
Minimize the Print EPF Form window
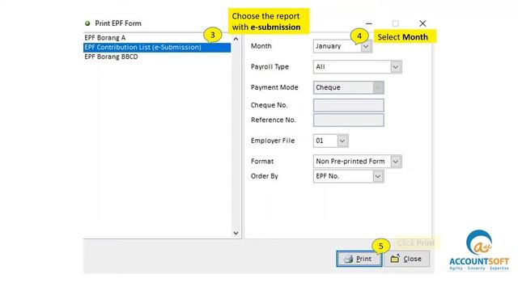[x=369, y=23]
